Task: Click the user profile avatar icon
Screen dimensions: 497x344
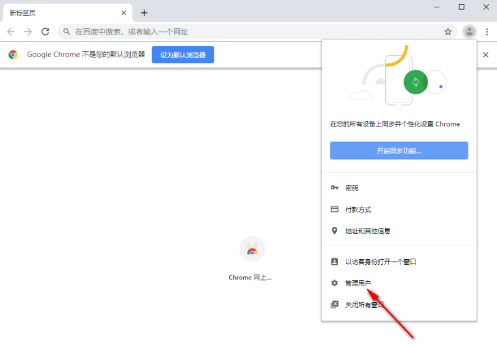Action: click(469, 32)
